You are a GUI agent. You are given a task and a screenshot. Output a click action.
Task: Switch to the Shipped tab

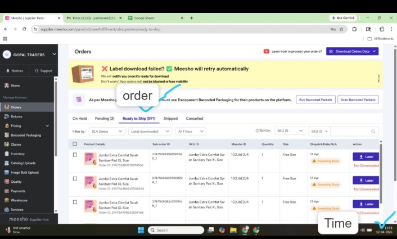point(170,119)
